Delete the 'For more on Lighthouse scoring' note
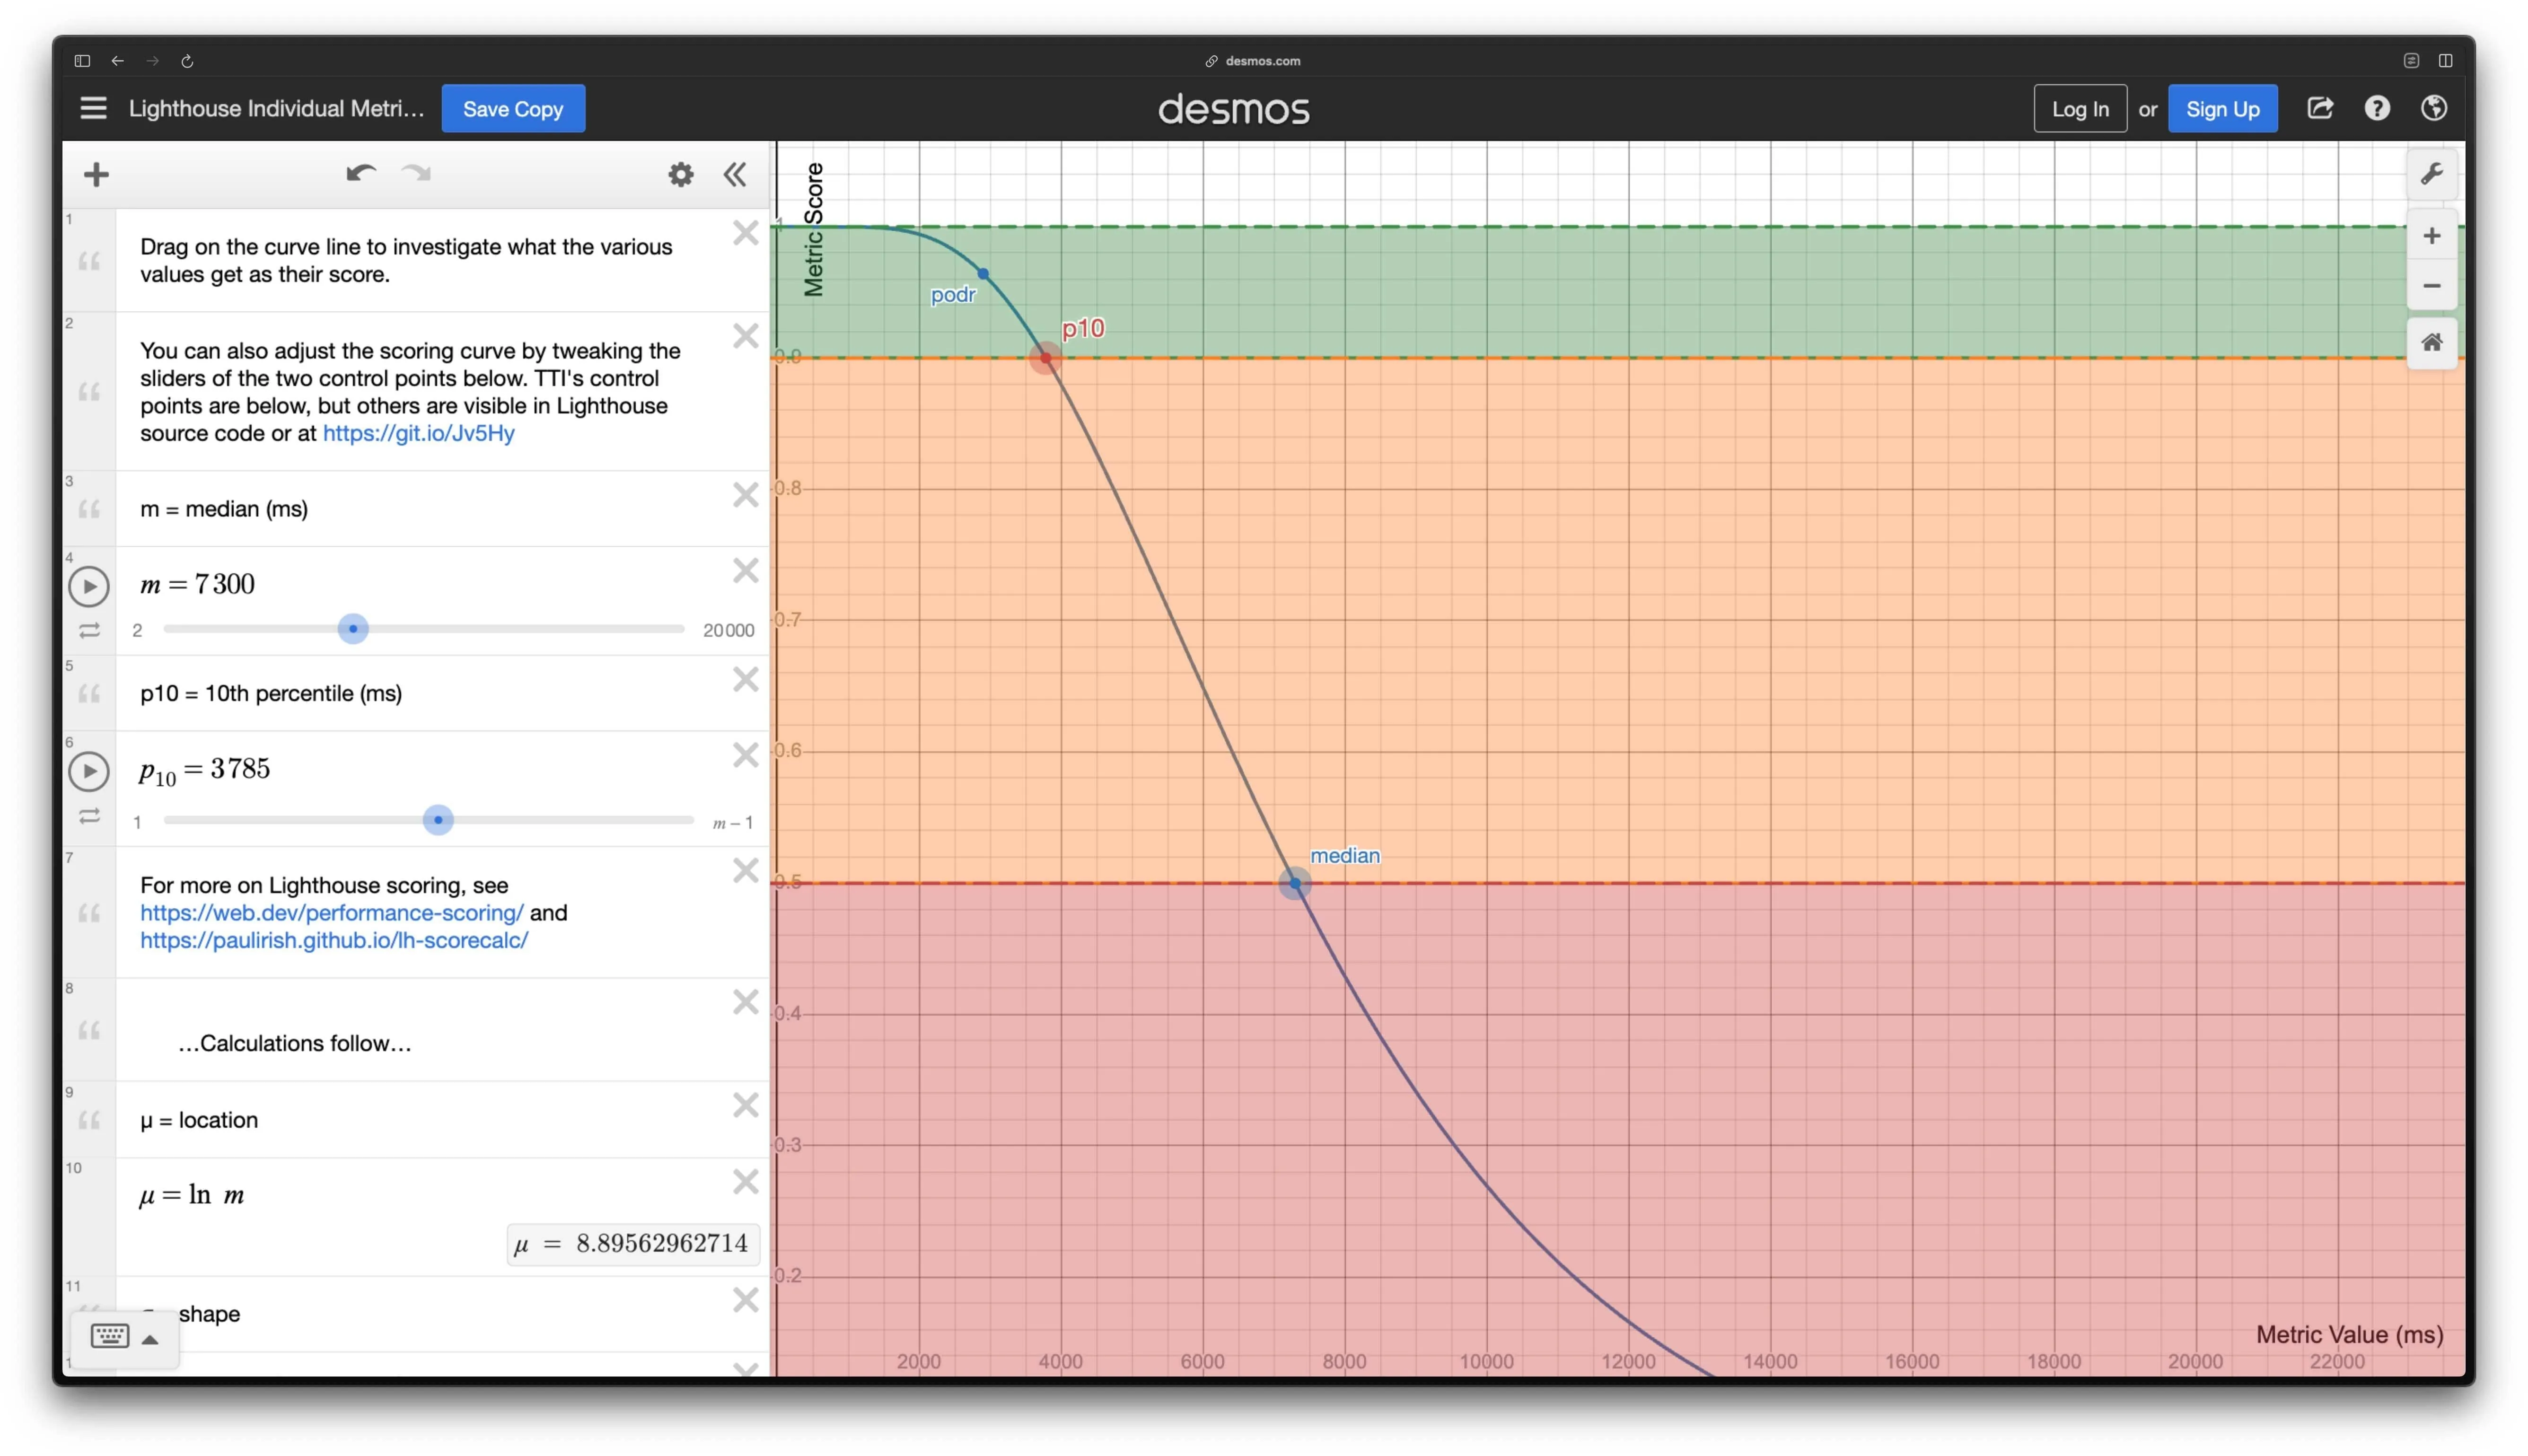Image resolution: width=2528 pixels, height=1456 pixels. pos(745,871)
